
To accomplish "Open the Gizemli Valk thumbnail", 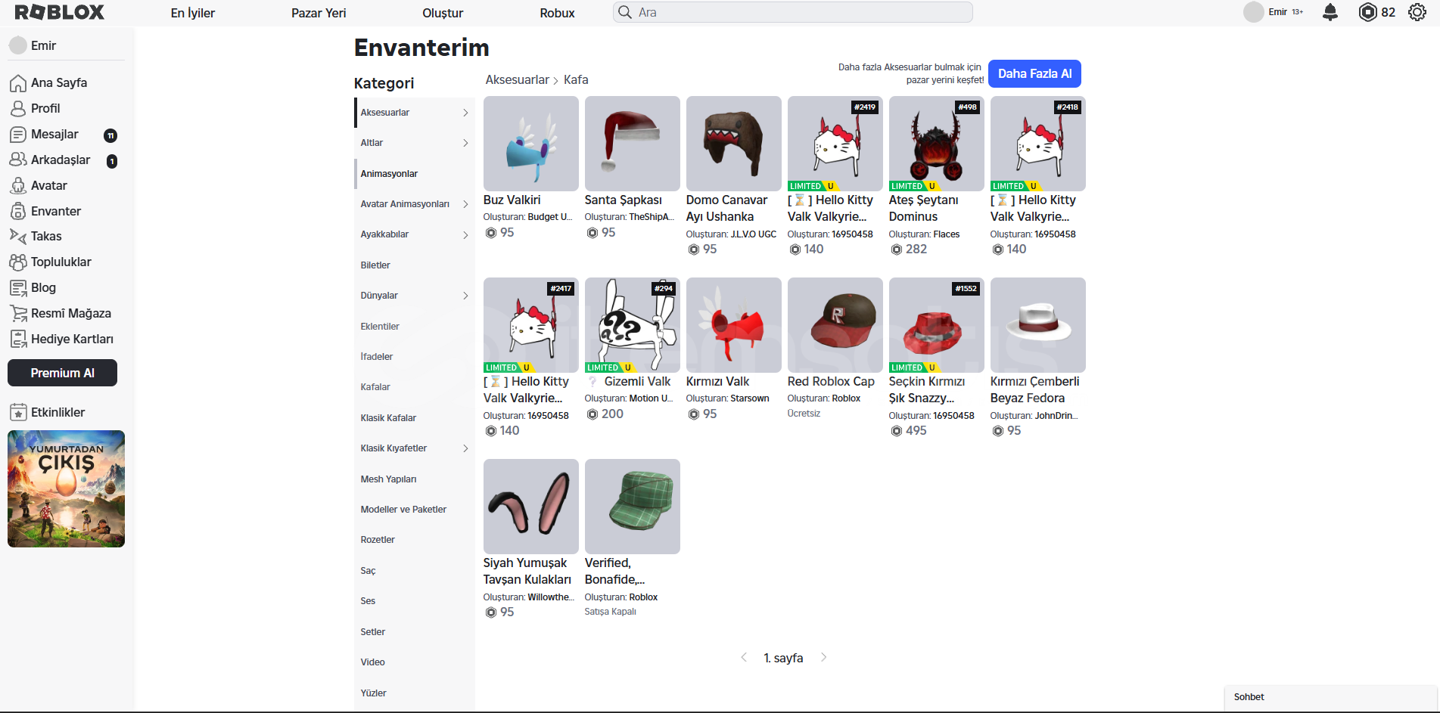I will tap(632, 325).
